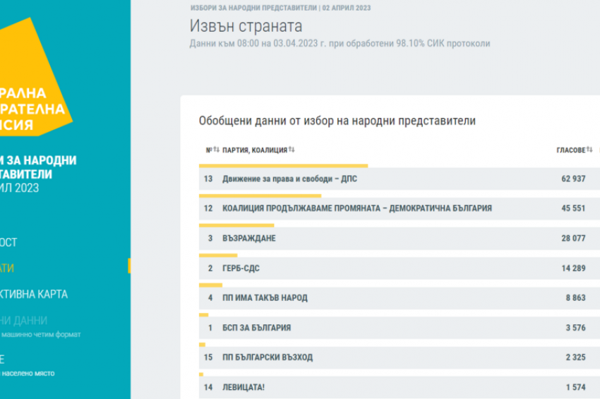
Task: Click the sort icon next to № column
Action: (x=217, y=150)
